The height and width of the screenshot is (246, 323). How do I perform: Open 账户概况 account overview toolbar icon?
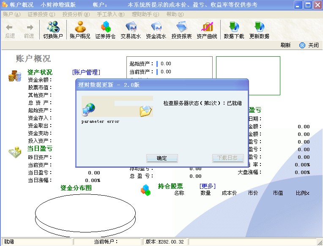80,30
